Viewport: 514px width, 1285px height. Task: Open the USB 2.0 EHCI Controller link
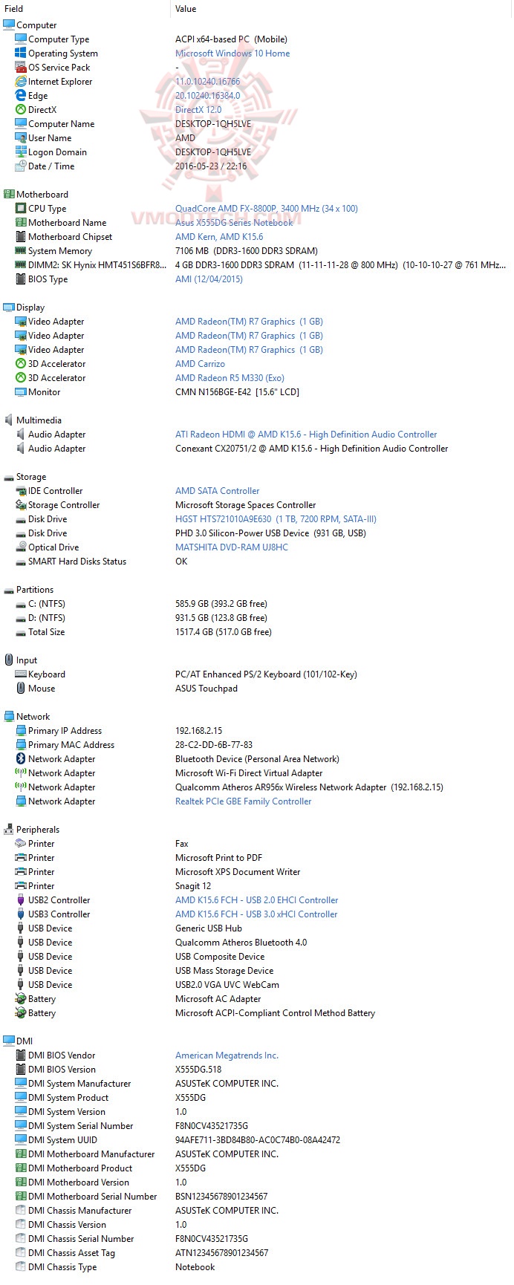(256, 900)
